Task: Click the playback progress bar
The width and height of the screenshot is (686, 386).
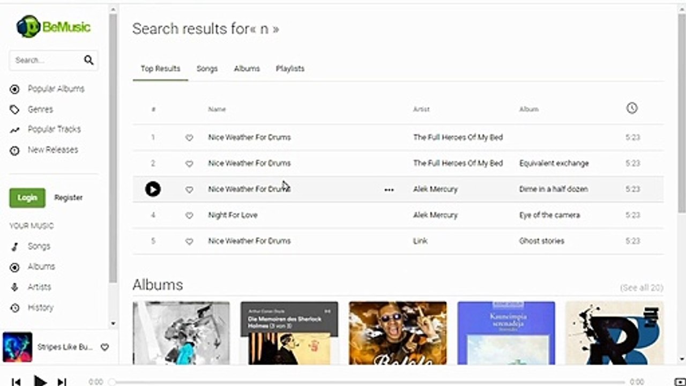Action: (368, 382)
